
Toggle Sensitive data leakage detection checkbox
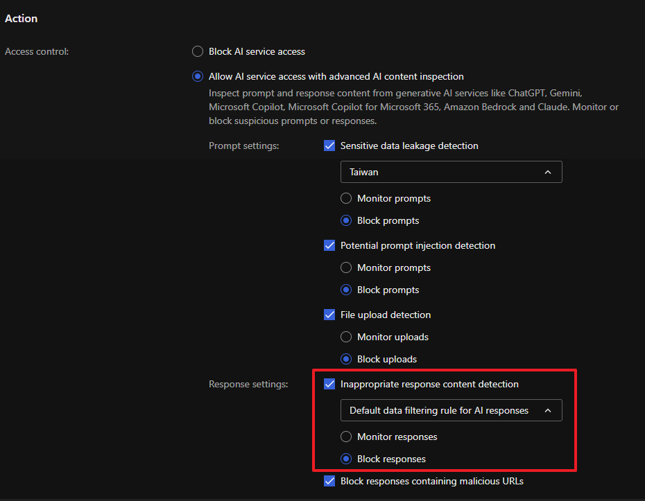(x=329, y=146)
